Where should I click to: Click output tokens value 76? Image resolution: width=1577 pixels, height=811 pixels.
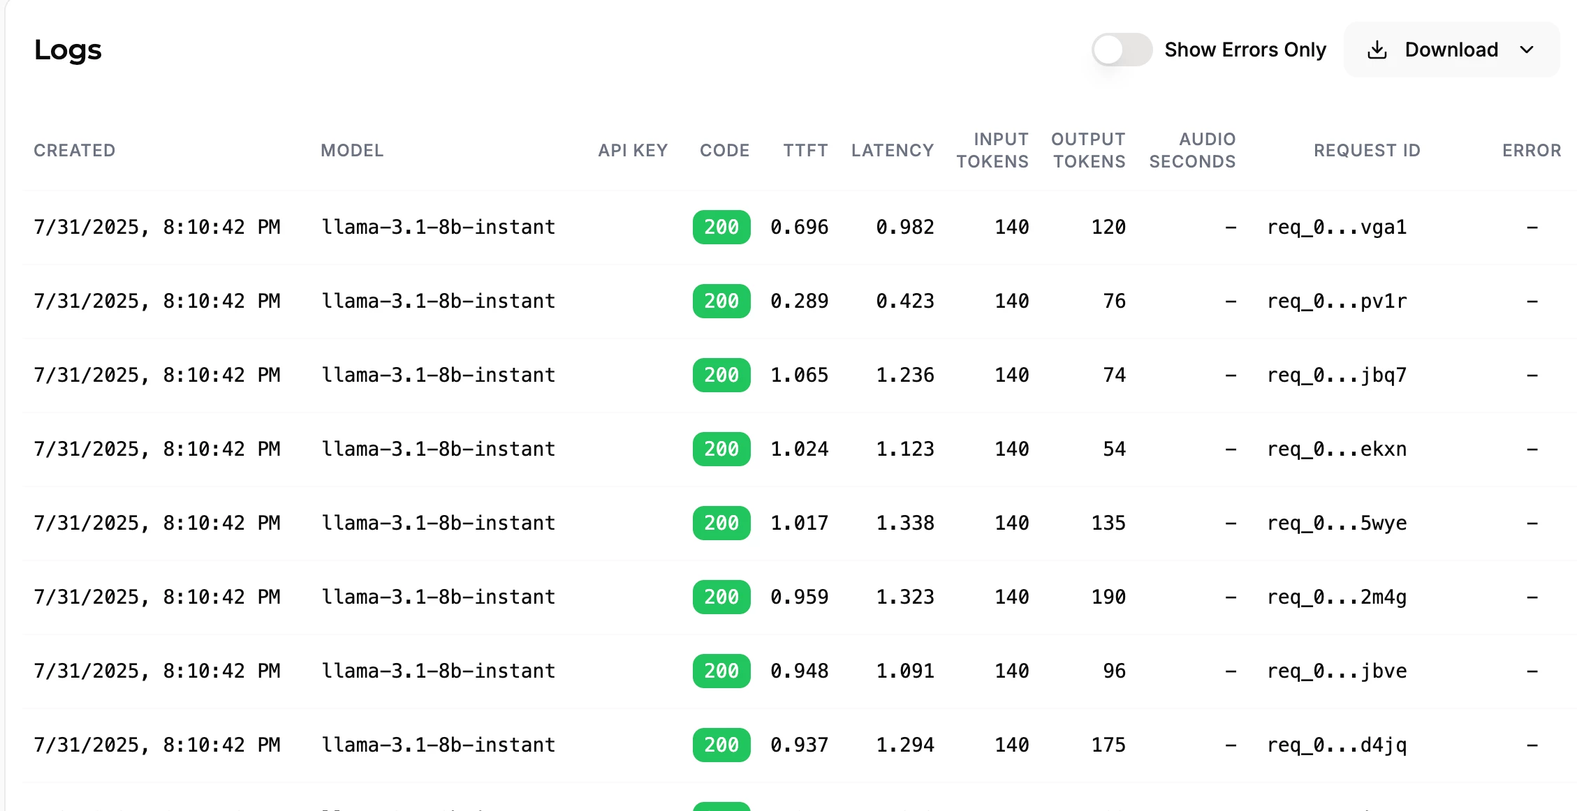click(x=1114, y=301)
